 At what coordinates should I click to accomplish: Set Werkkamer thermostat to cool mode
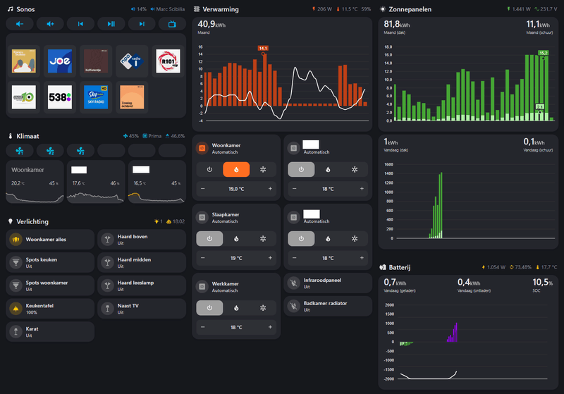point(263,308)
